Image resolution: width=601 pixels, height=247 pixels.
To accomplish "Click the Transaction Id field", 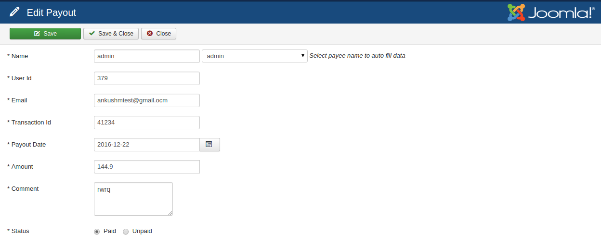I will pyautogui.click(x=146, y=123).
